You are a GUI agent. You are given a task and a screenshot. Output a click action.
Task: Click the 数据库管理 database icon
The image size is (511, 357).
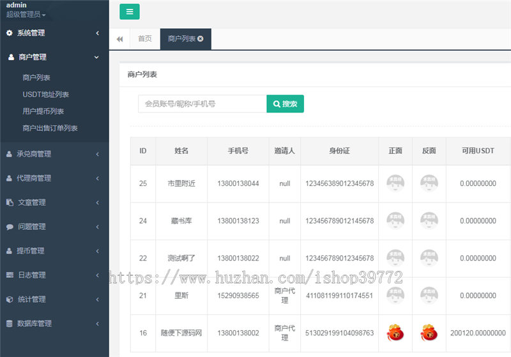tap(10, 324)
